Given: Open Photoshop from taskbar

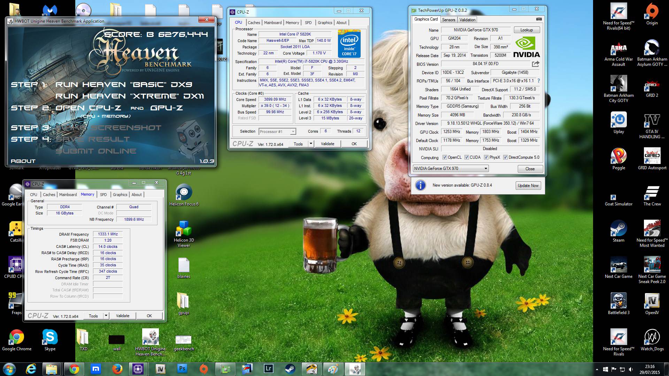Looking at the screenshot, I should [x=182, y=369].
